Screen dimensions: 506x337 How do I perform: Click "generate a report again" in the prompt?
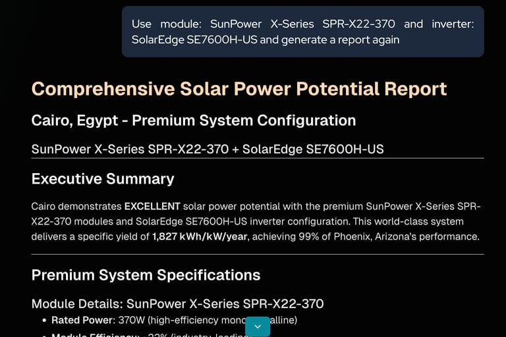coord(341,40)
